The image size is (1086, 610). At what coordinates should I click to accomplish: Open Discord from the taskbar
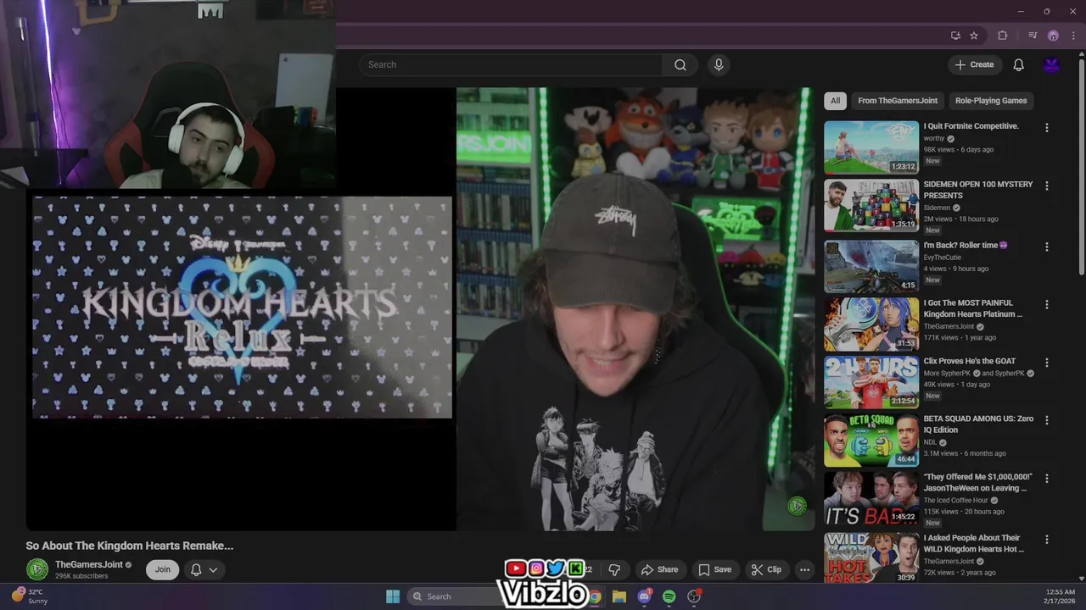(644, 596)
